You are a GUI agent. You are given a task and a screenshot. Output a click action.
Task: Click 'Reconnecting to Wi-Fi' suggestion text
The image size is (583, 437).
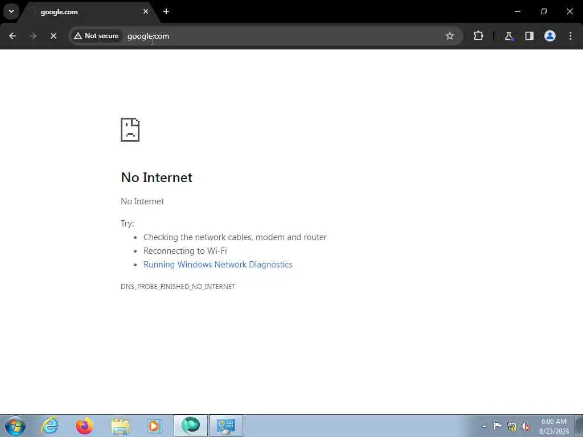(185, 251)
